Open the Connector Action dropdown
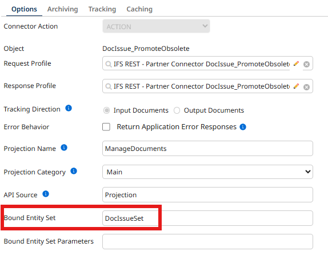328x255 pixels. [156, 26]
